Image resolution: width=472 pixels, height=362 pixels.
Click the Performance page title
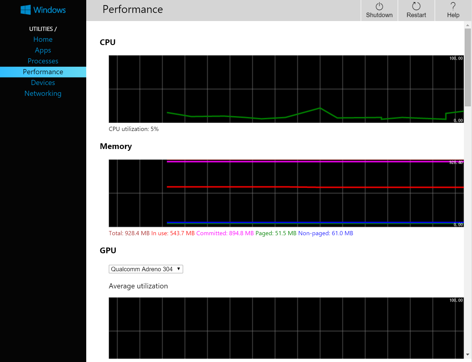point(132,9)
